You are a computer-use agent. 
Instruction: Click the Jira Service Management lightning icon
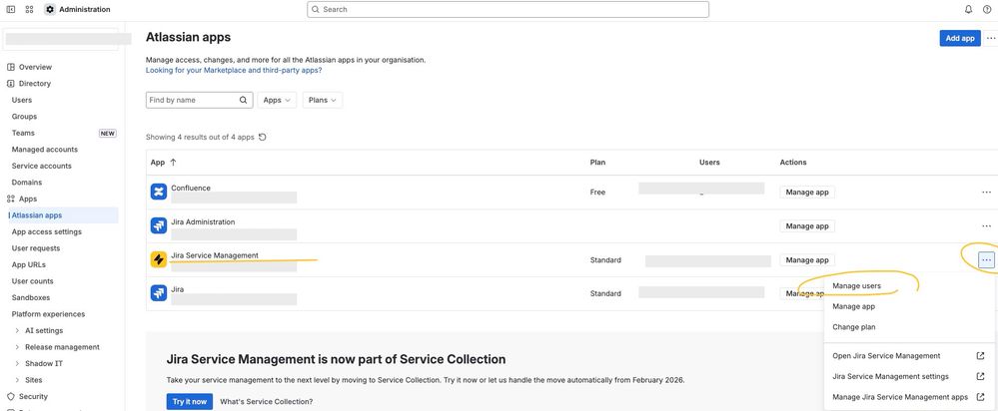click(159, 259)
